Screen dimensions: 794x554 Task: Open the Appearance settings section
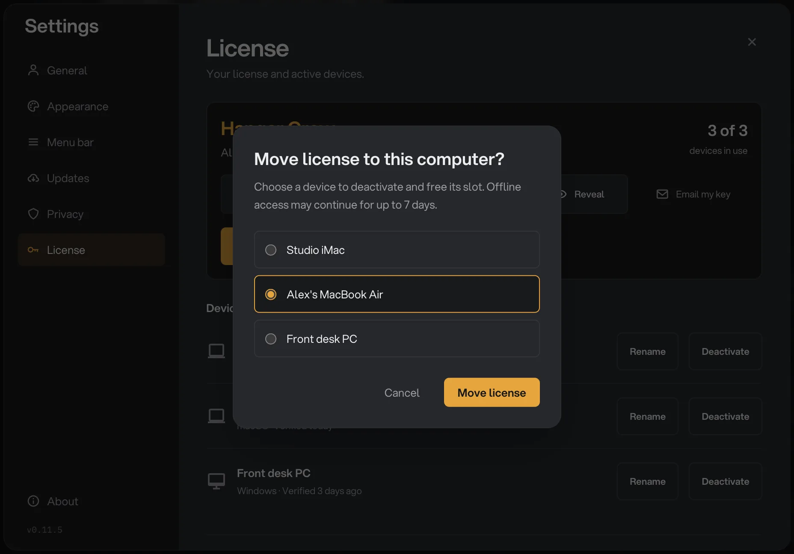click(91, 106)
